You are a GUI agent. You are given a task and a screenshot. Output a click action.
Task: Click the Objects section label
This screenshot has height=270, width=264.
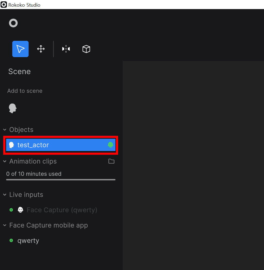(21, 130)
